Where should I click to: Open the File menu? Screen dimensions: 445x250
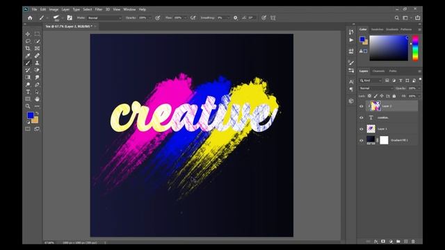pyautogui.click(x=34, y=9)
